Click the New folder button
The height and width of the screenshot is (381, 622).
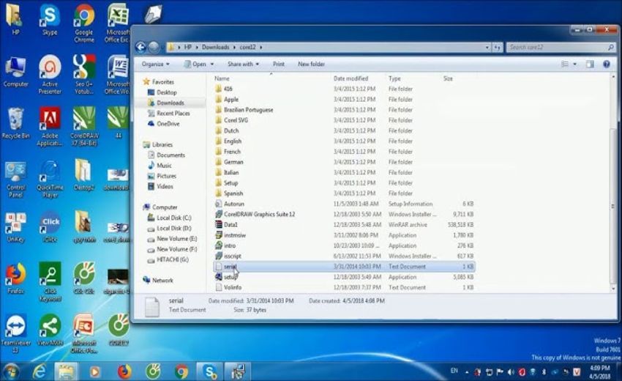(x=312, y=64)
